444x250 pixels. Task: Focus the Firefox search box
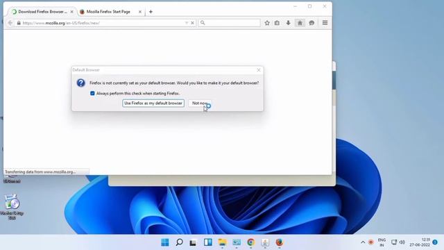tap(230, 23)
